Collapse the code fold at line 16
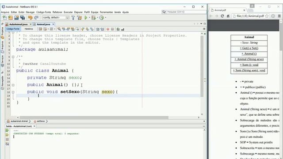This screenshot has width=283, height=159. 13,85
